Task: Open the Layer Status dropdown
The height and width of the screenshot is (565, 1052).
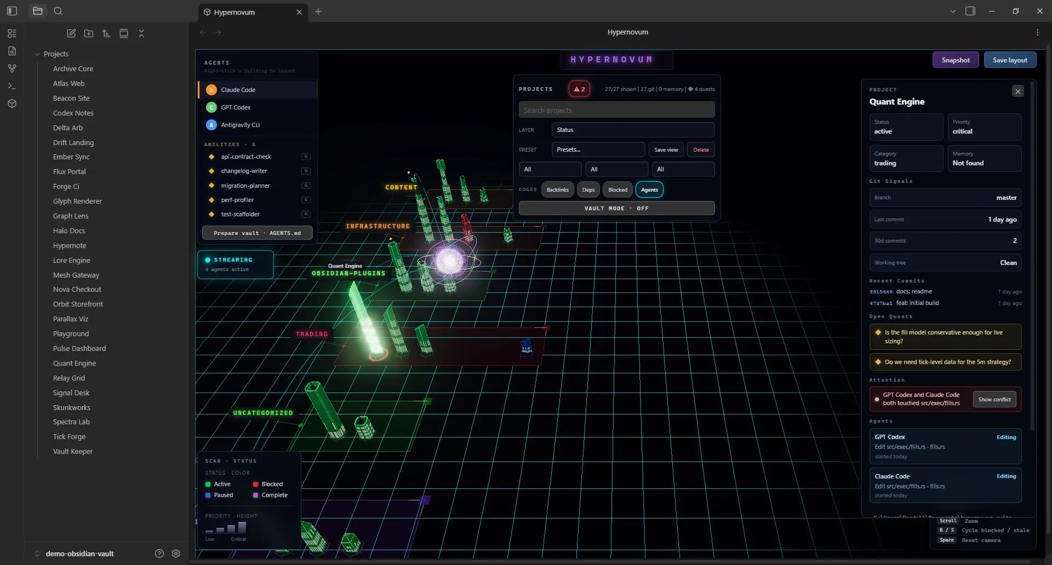Action: [633, 130]
